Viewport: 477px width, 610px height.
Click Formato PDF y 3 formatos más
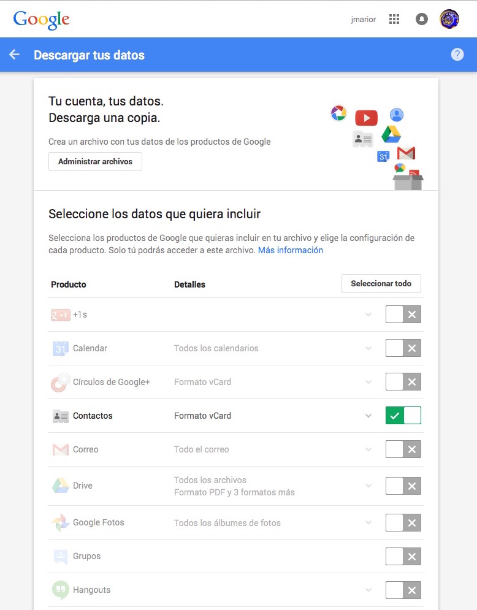point(235,492)
